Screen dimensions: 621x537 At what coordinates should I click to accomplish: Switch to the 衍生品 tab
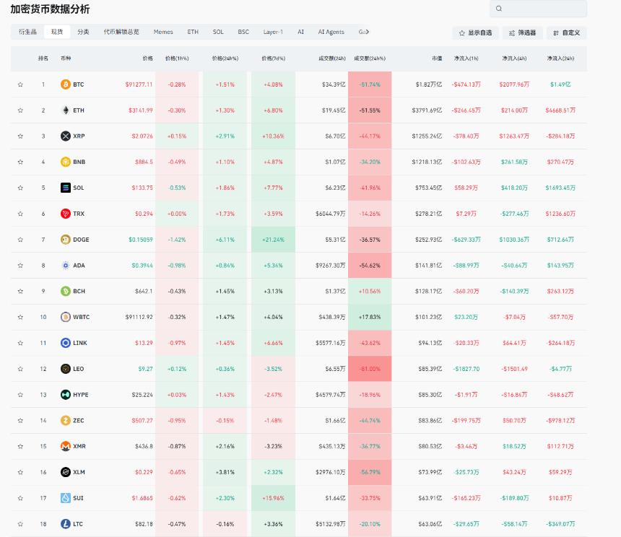pos(27,32)
